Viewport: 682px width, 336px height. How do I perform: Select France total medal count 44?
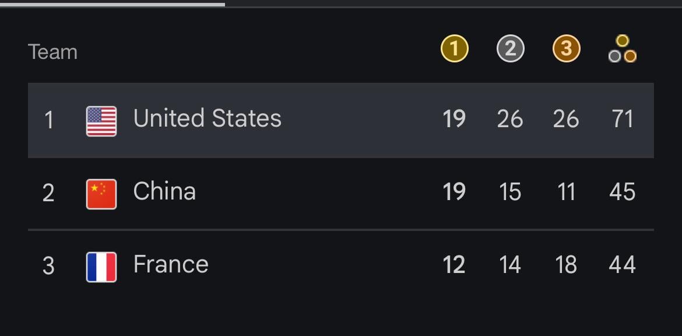623,265
